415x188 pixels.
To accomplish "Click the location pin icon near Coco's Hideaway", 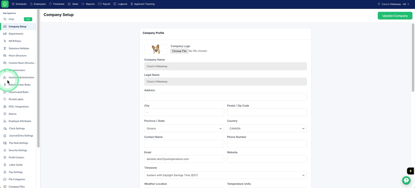I will click(379, 4).
